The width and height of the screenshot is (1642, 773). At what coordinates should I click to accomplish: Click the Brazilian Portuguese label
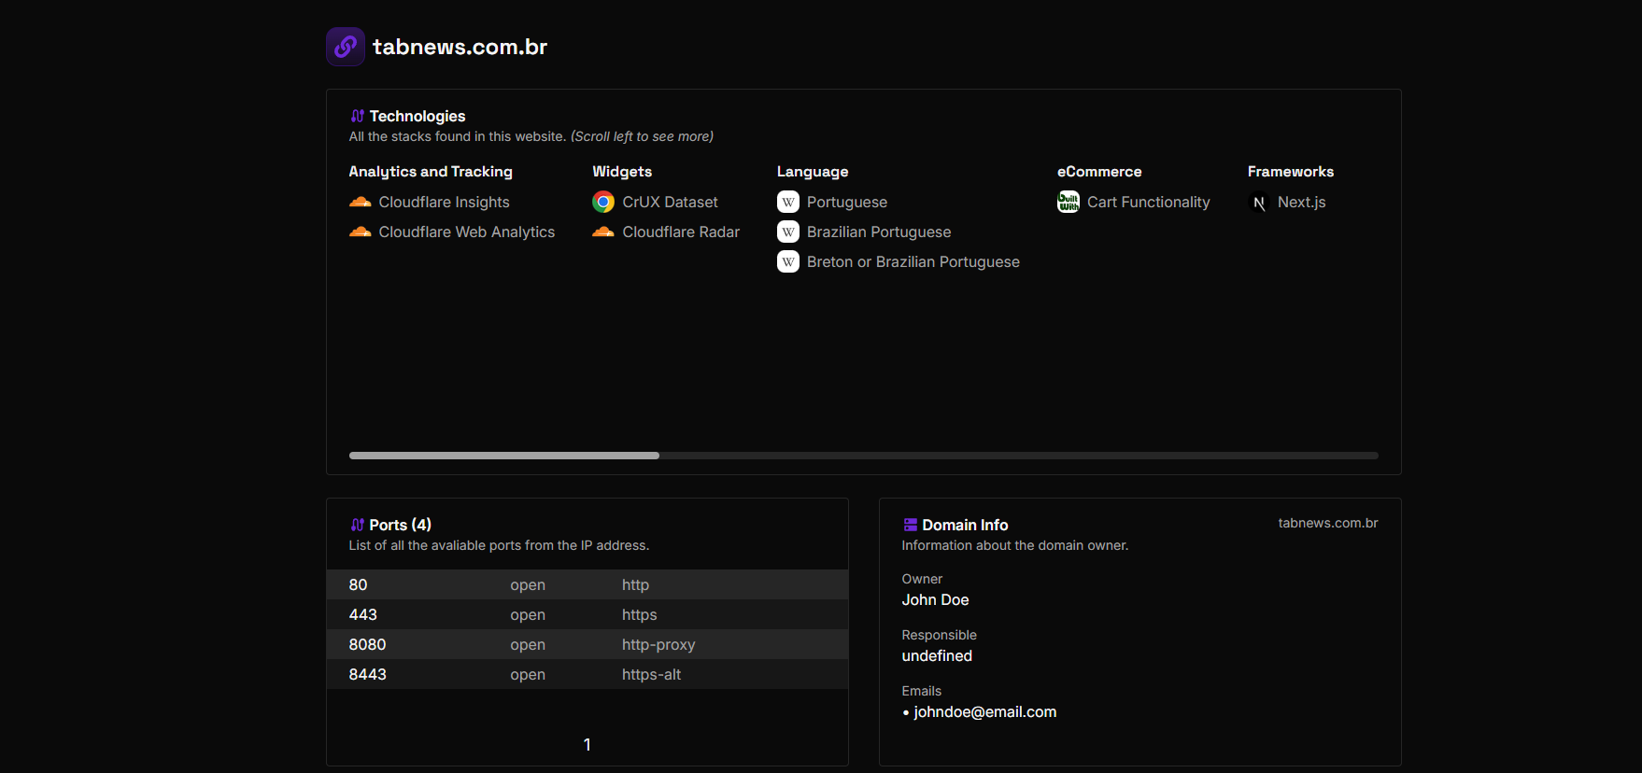pyautogui.click(x=879, y=232)
